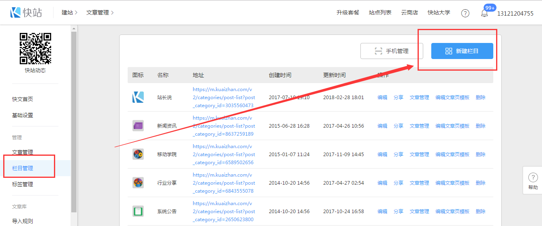
Task: Click the QR code thumbnail
Action: 35,49
